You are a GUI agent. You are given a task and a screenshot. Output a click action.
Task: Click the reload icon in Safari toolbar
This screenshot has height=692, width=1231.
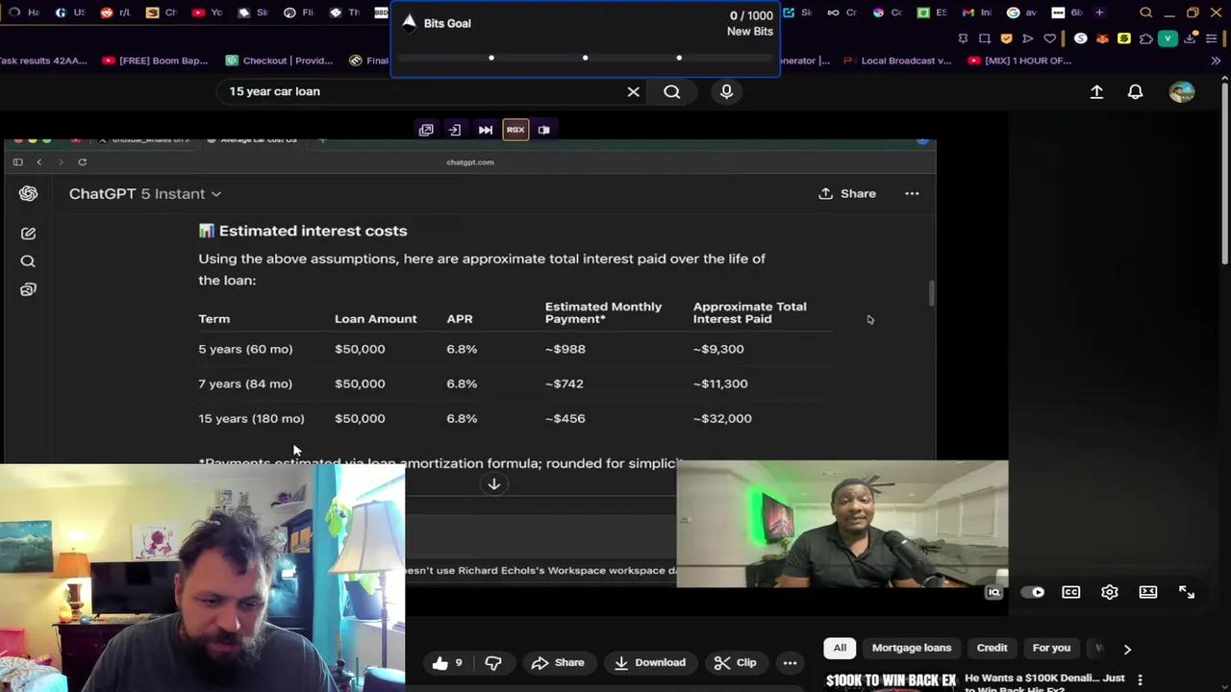(x=82, y=161)
